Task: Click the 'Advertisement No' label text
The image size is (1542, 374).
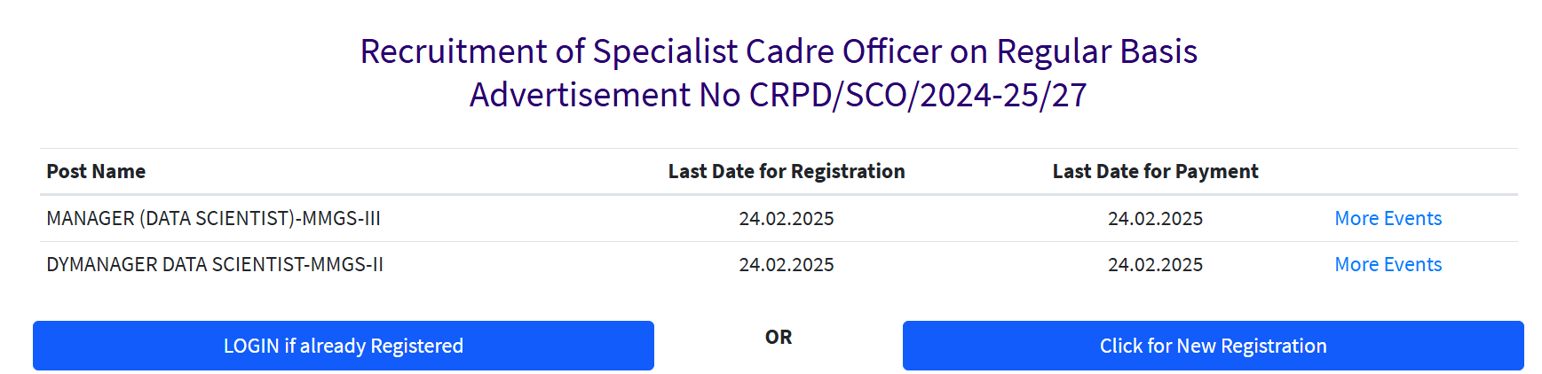Action: pyautogui.click(x=605, y=95)
